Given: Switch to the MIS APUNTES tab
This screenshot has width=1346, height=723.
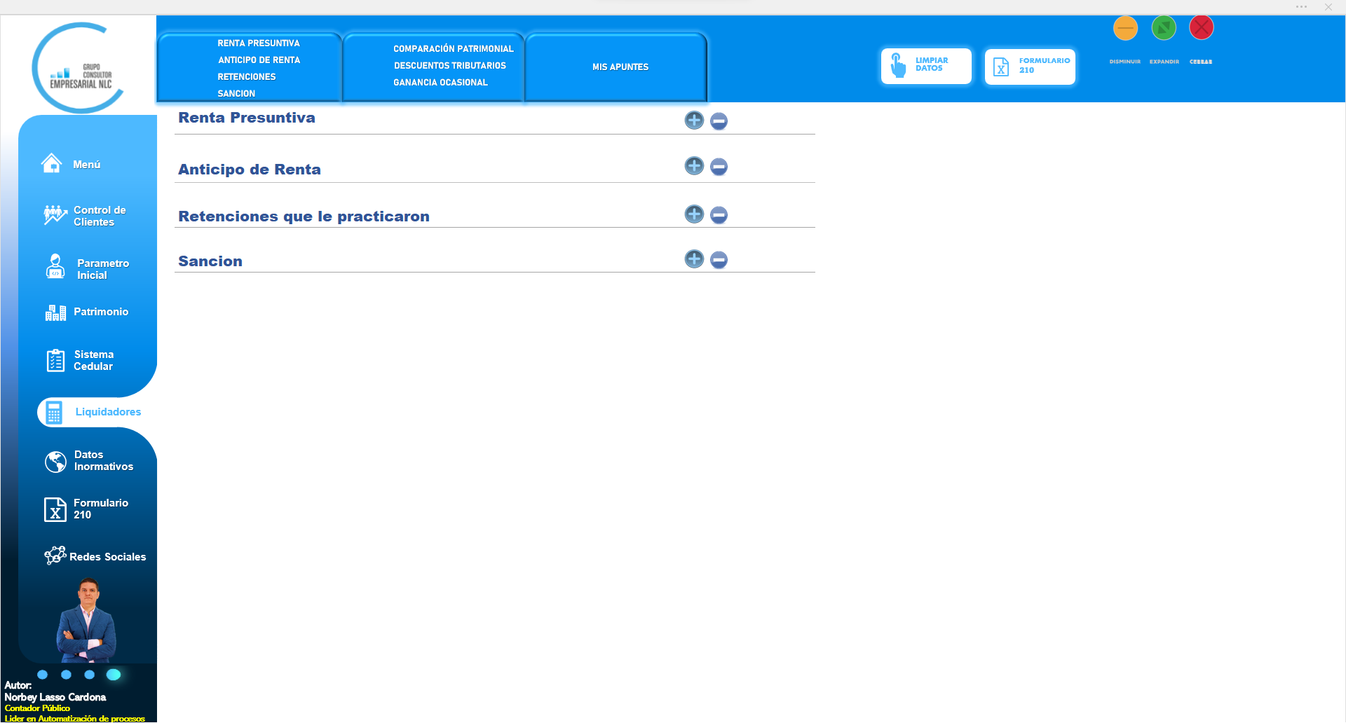Looking at the screenshot, I should [x=620, y=67].
